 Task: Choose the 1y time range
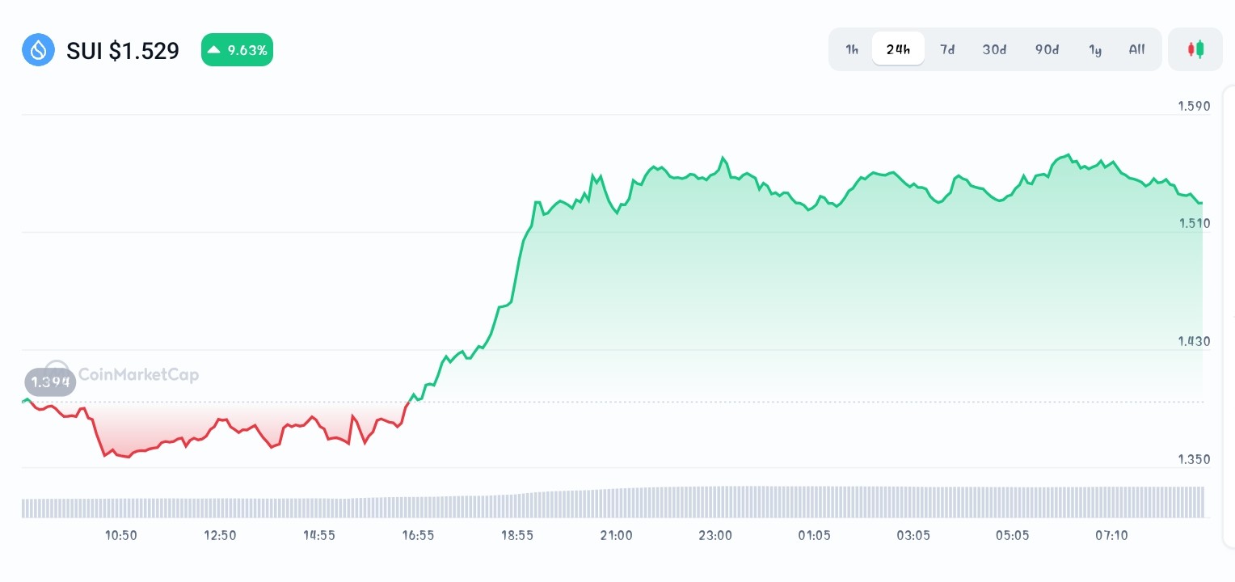(1095, 49)
